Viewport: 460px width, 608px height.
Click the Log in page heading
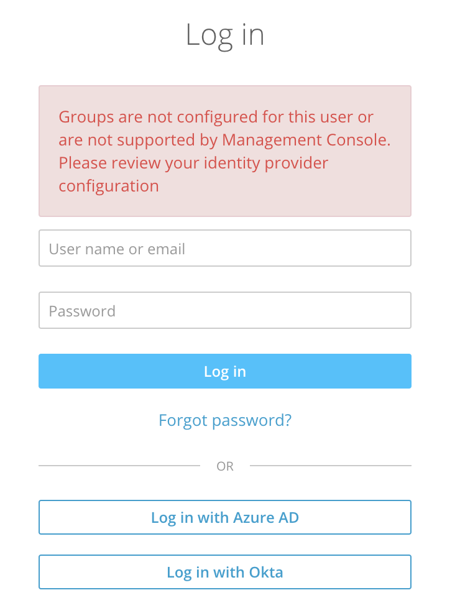click(x=224, y=35)
